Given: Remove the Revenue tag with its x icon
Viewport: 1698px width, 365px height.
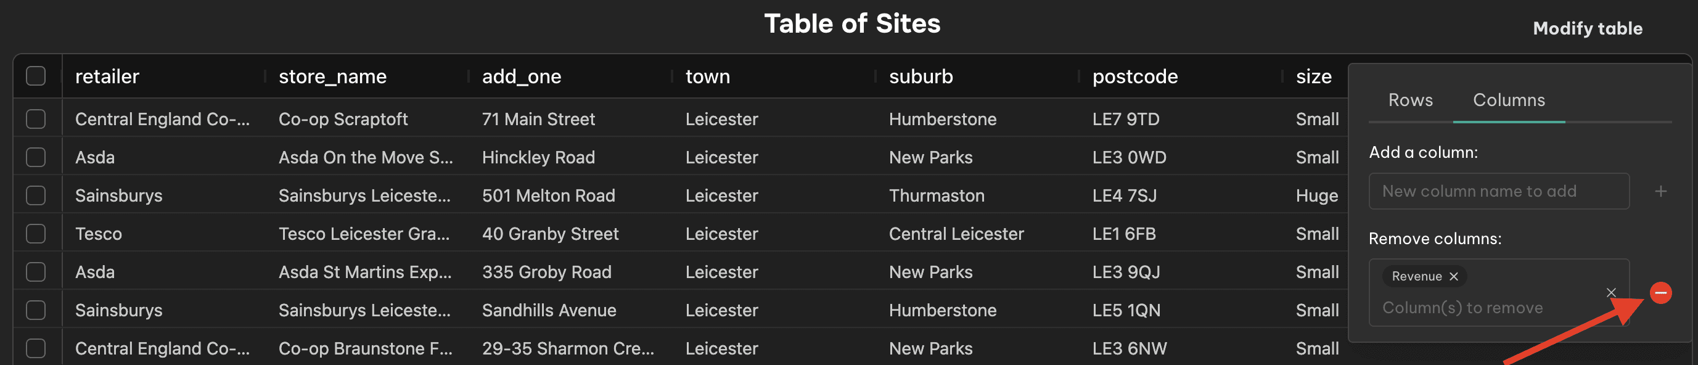Looking at the screenshot, I should coord(1453,276).
